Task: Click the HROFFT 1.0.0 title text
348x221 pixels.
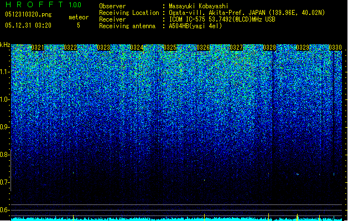Action: point(43,4)
